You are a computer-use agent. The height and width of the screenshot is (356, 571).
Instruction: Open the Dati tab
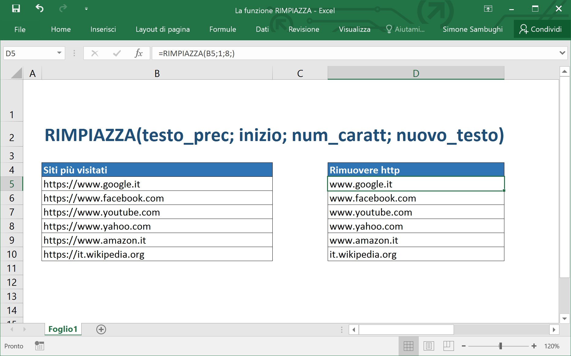pyautogui.click(x=262, y=29)
